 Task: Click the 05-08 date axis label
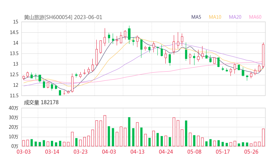194,152
